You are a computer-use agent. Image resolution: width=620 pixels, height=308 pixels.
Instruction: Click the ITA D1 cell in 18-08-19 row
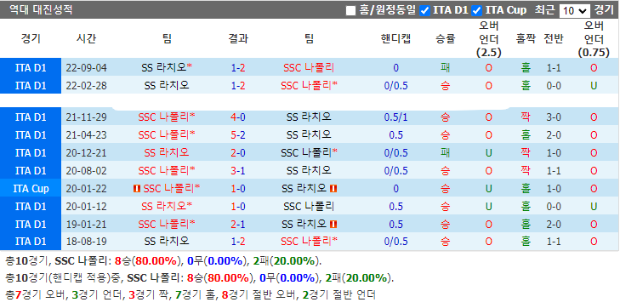(31, 241)
